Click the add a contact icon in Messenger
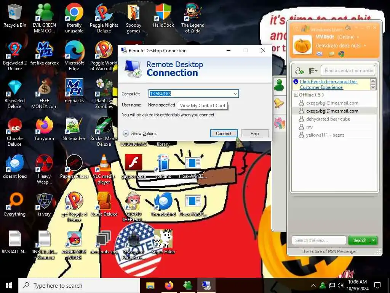The image size is (390, 293). 299,71
